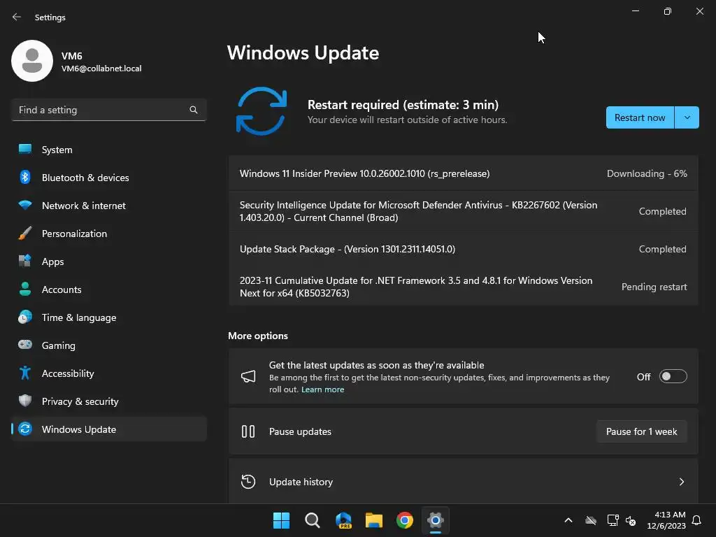Click the OneDrive cloud tray icon
Image resolution: width=716 pixels, height=537 pixels.
click(591, 520)
